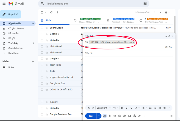Insert a photo into the email

pyautogui.click(x=129, y=116)
